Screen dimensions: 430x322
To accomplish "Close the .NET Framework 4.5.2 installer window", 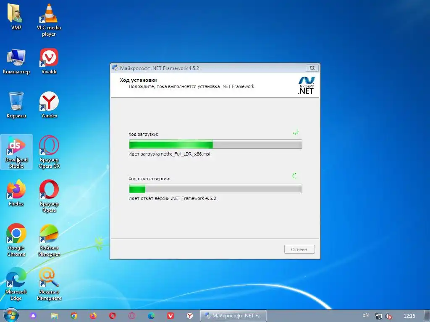I will [x=312, y=68].
